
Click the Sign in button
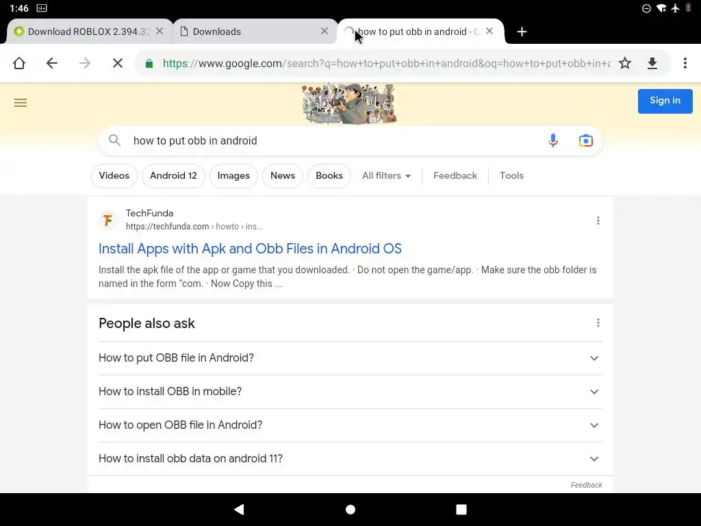point(665,101)
